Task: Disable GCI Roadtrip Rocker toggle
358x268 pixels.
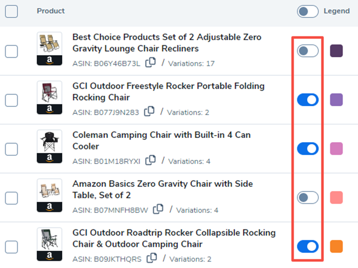Action: click(308, 247)
